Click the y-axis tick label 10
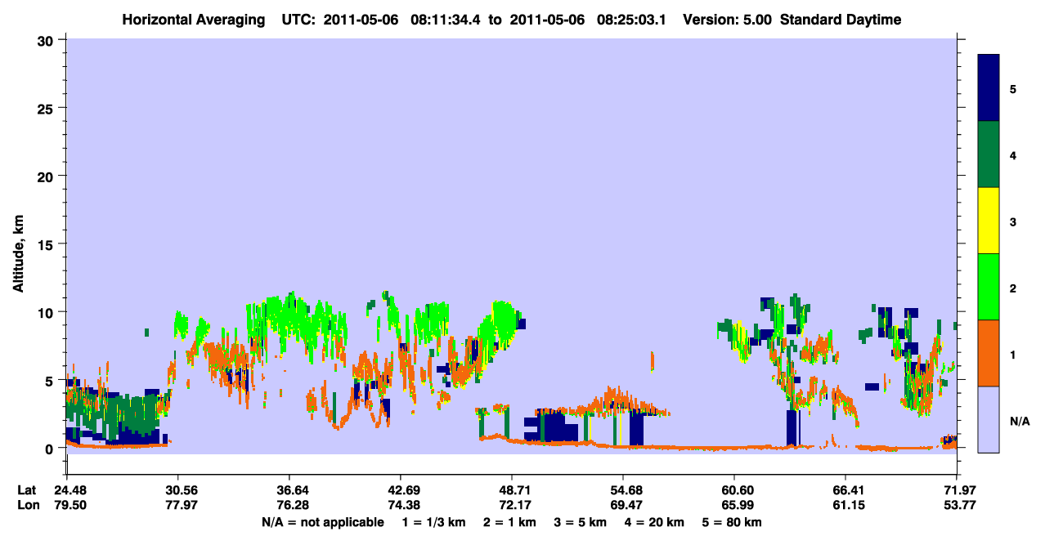Viewport: 1063px width, 545px height. [x=47, y=312]
